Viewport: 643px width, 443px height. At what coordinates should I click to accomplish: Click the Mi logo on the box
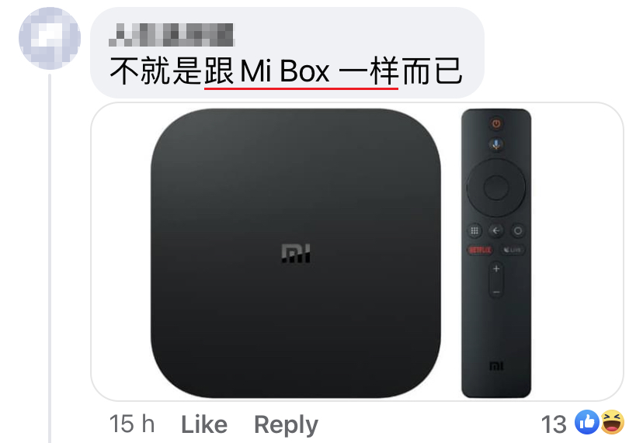[296, 253]
